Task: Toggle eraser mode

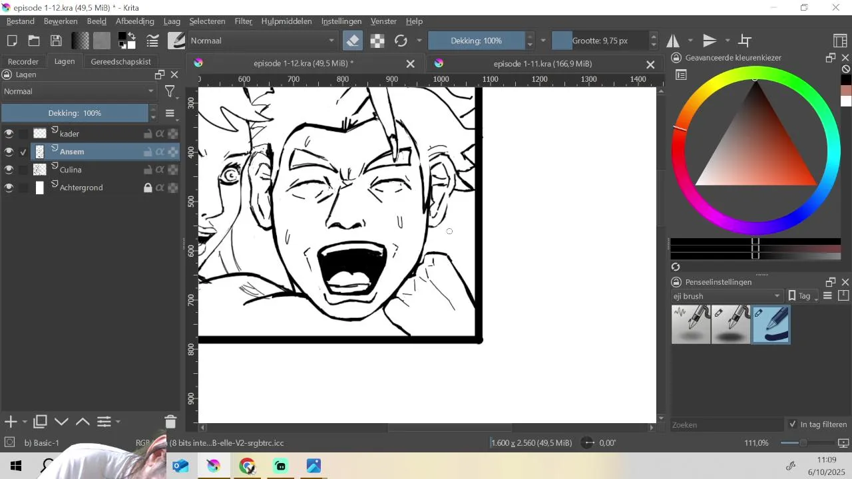Action: pyautogui.click(x=353, y=41)
